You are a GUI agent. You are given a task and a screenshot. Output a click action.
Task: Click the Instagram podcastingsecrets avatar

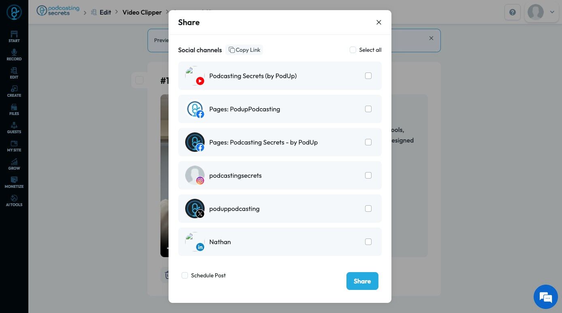tap(195, 175)
